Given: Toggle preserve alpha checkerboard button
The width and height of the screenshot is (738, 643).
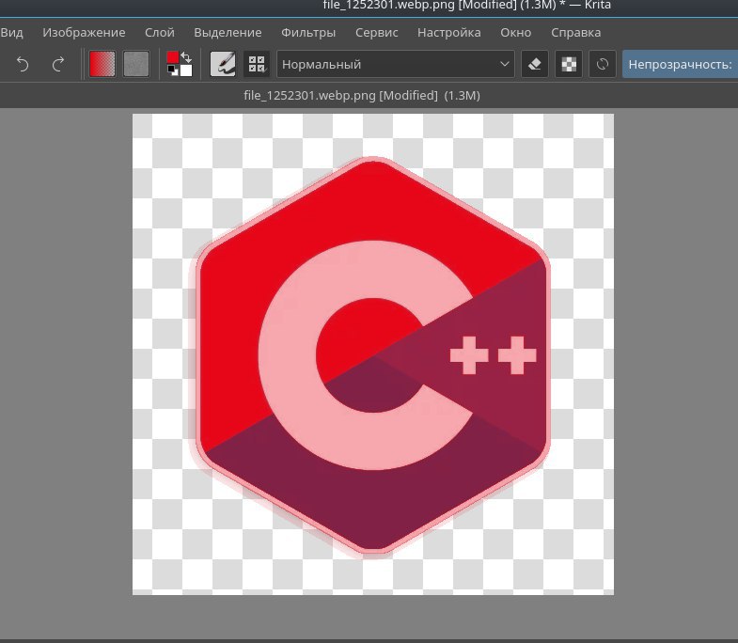Looking at the screenshot, I should point(569,64).
